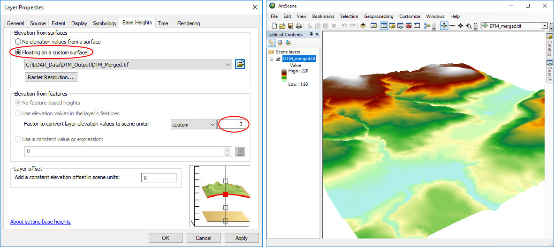
Task: Select the Zoom to Target icon
Action: (469, 25)
